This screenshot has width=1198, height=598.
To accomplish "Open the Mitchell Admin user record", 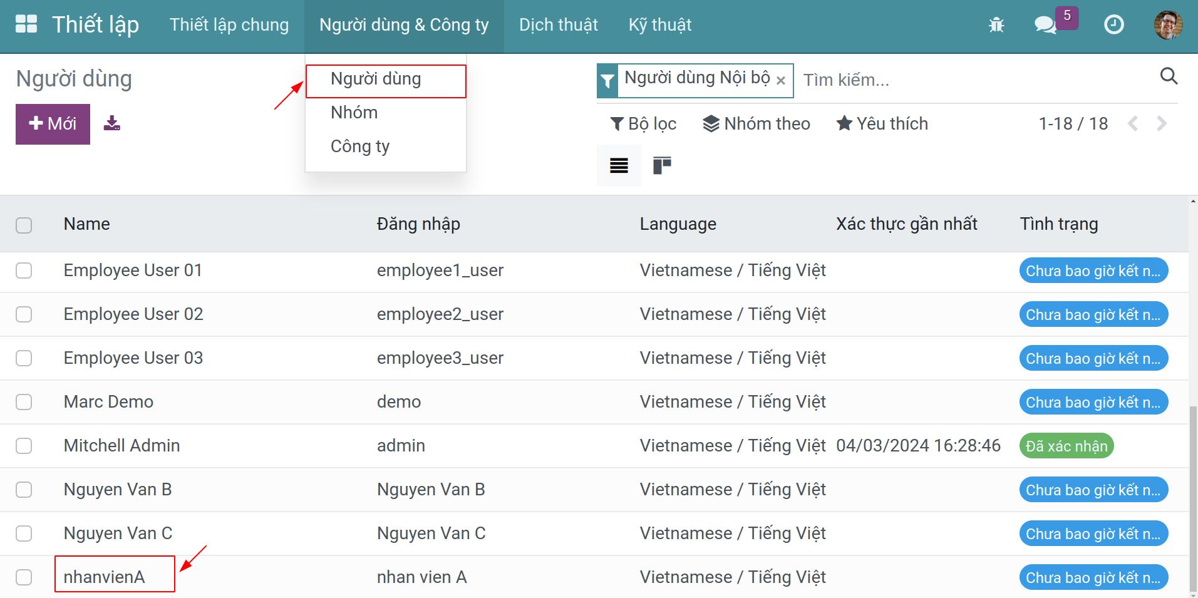I will click(121, 446).
